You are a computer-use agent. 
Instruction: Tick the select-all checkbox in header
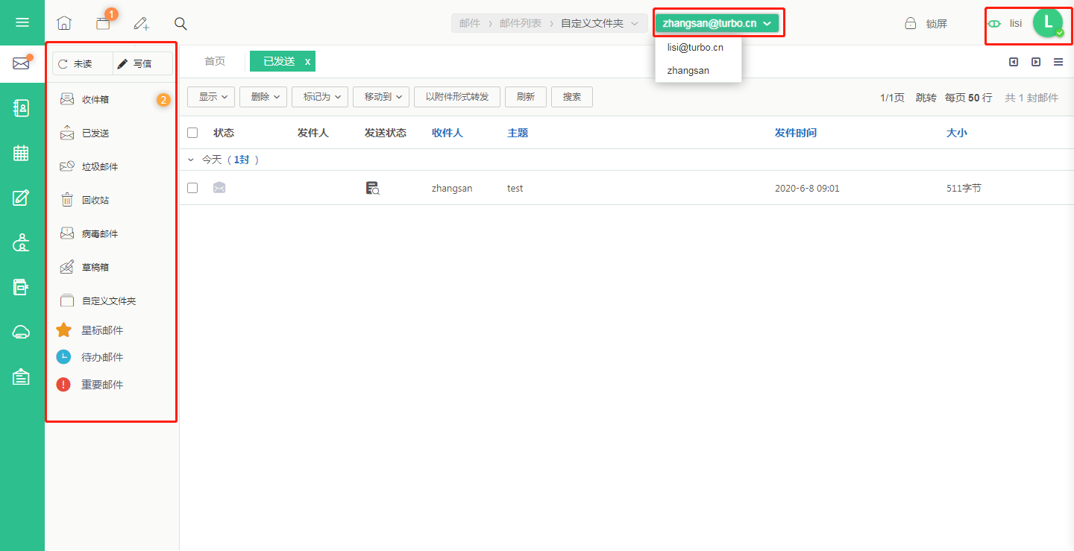click(192, 133)
